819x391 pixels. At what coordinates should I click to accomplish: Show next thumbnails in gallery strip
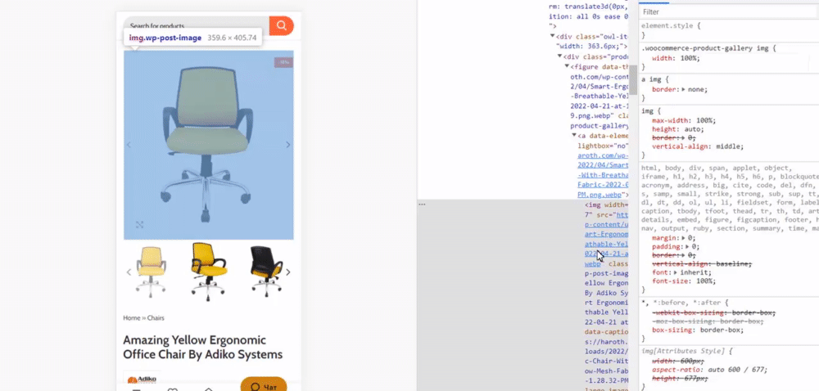pyautogui.click(x=287, y=272)
